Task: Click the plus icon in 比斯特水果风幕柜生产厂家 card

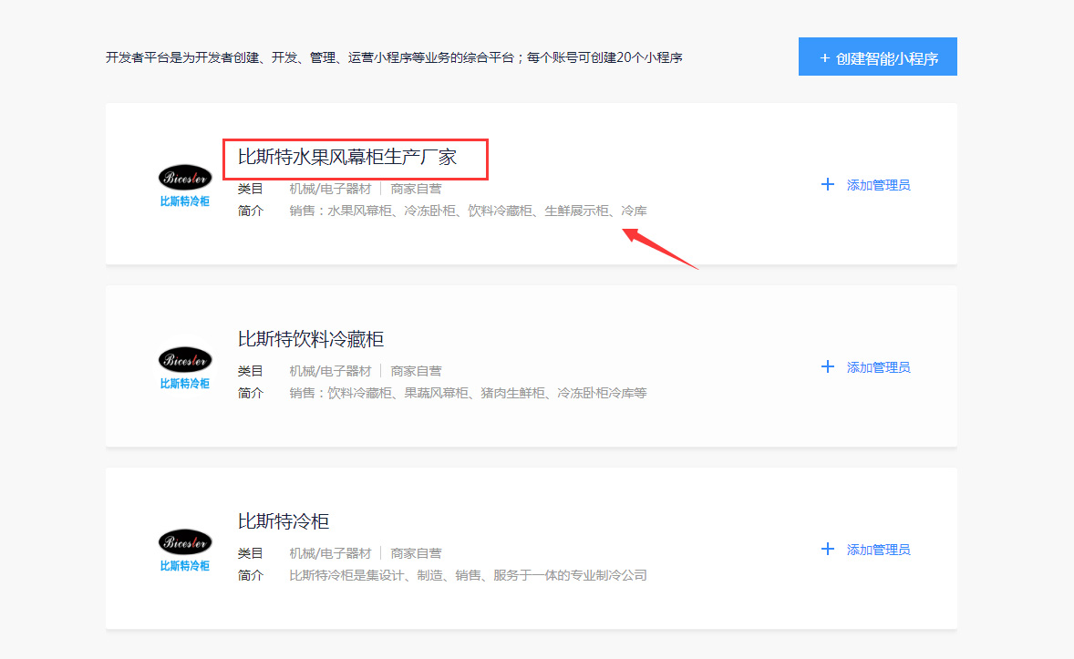Action: [x=828, y=184]
